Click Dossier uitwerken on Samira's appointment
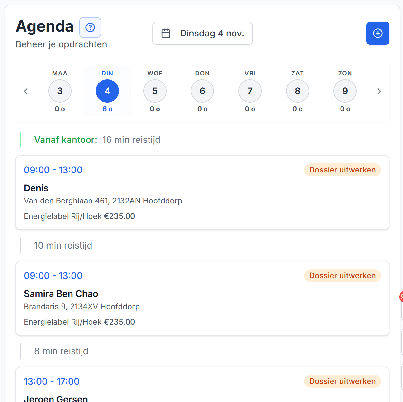Viewport: 403px width, 402px height. click(x=342, y=275)
